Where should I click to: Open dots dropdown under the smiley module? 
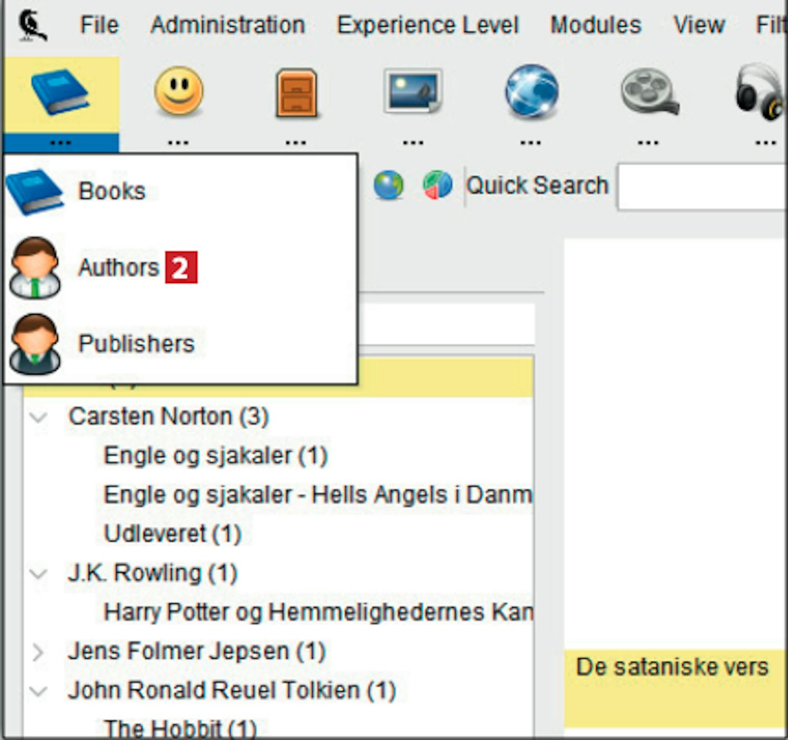point(178,142)
